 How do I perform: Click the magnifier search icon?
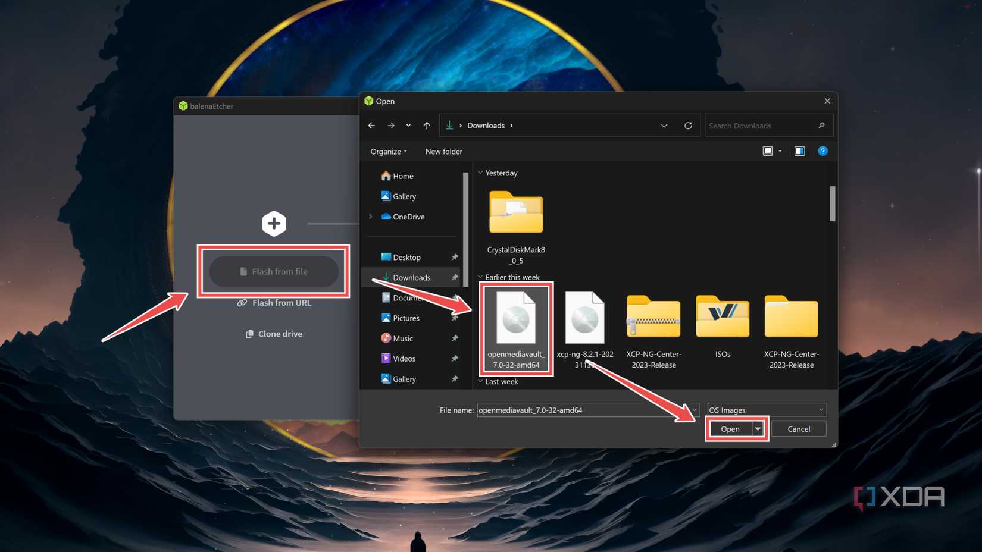coord(821,126)
